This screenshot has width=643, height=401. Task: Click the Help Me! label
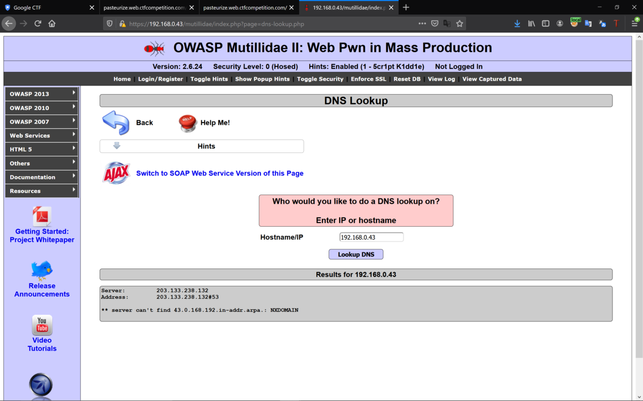point(215,123)
